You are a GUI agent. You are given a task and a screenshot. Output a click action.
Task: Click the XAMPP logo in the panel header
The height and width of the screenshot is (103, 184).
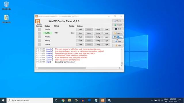37,21
